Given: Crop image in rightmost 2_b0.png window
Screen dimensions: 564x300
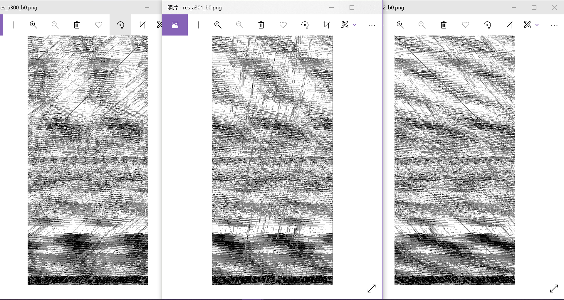Looking at the screenshot, I should coord(509,25).
